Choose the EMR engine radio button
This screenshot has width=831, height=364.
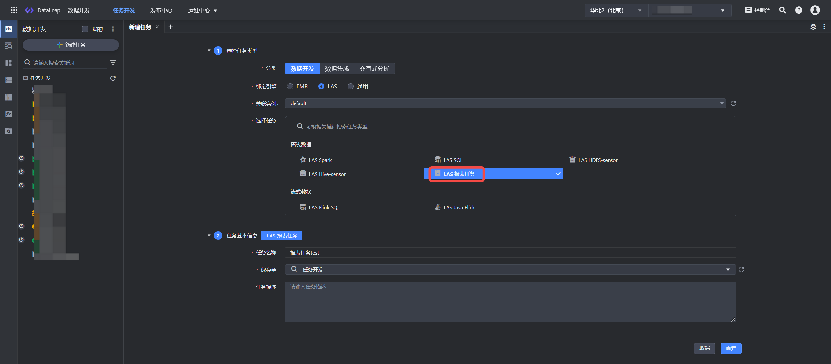tap(290, 86)
